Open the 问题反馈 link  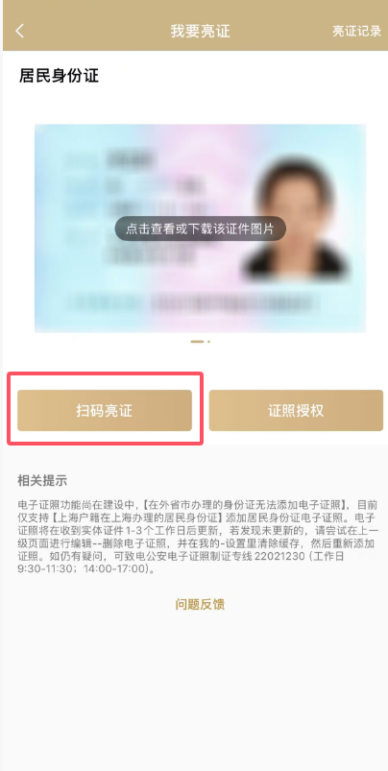[x=200, y=604]
